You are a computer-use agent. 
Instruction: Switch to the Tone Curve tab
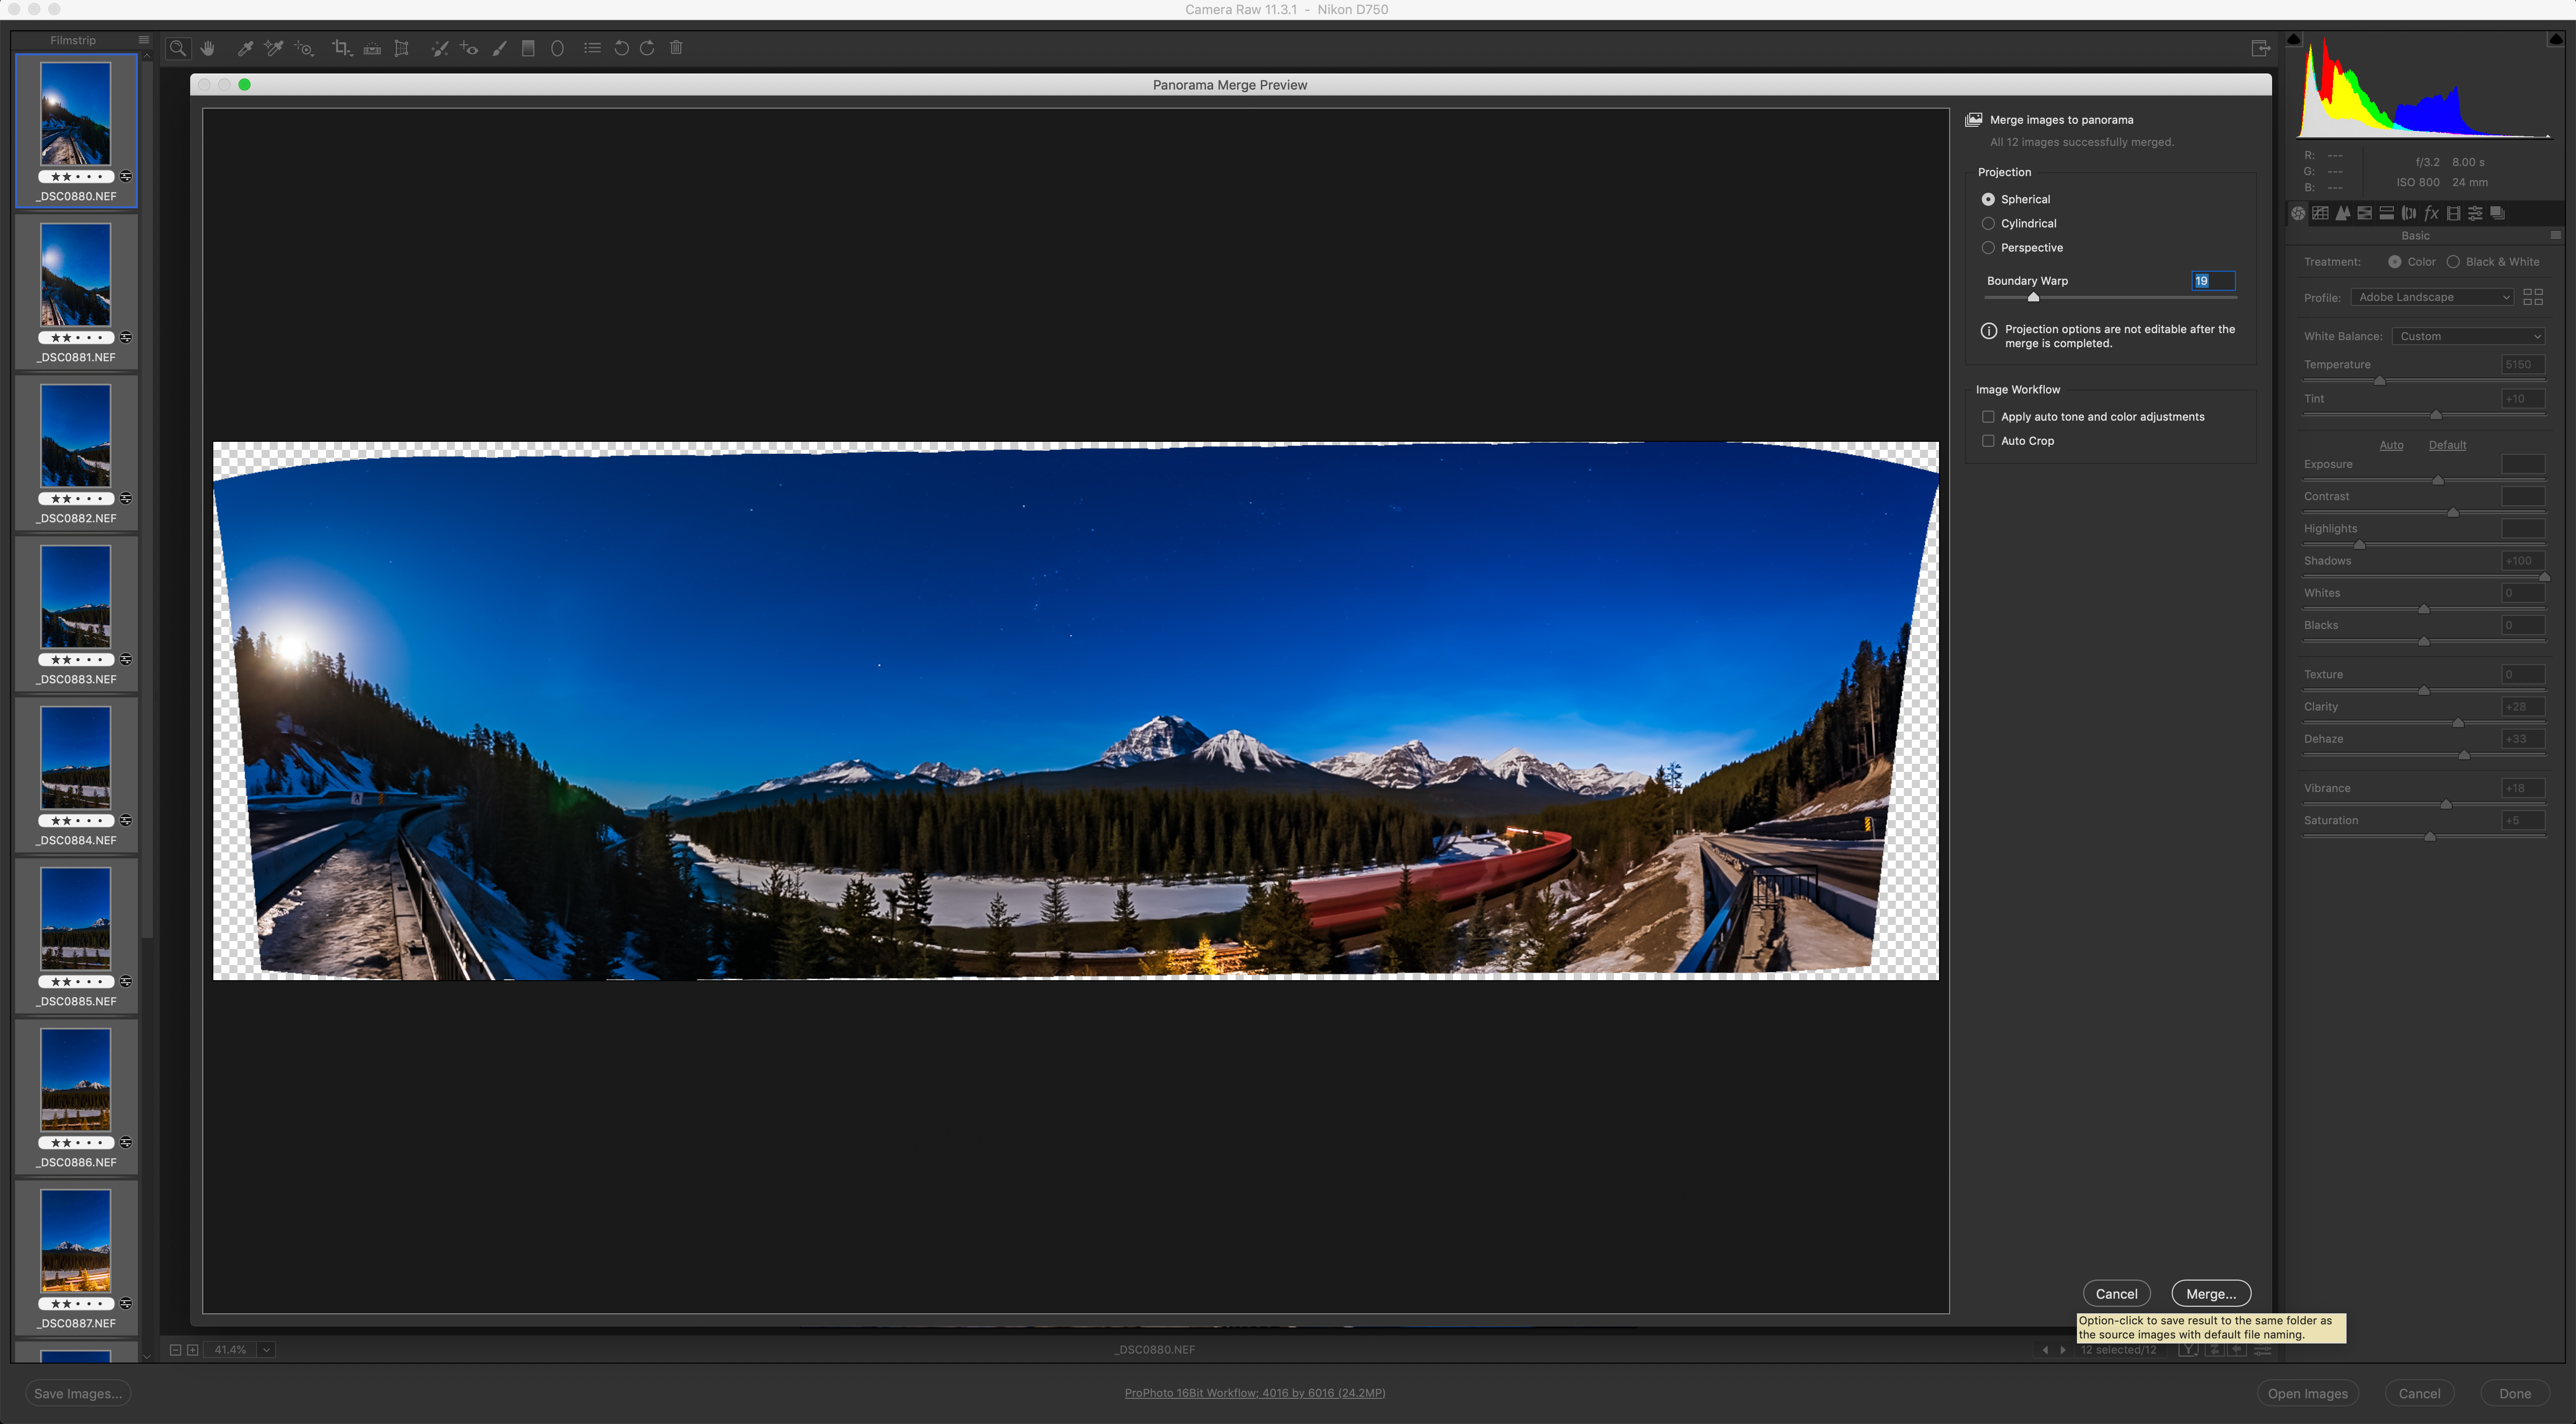click(2320, 213)
